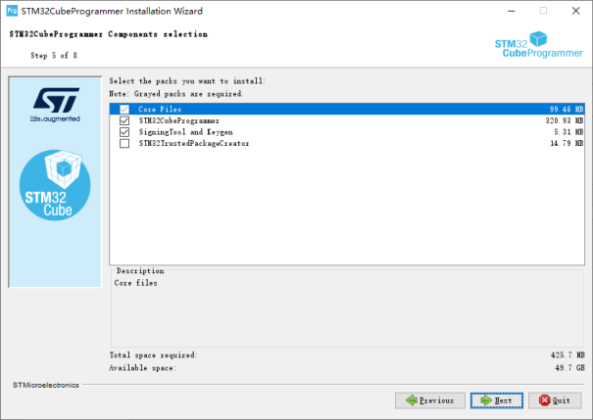Image resolution: width=593 pixels, height=420 pixels.
Task: Enable the STM32TrustedPackageCreator checkbox
Action: [124, 143]
